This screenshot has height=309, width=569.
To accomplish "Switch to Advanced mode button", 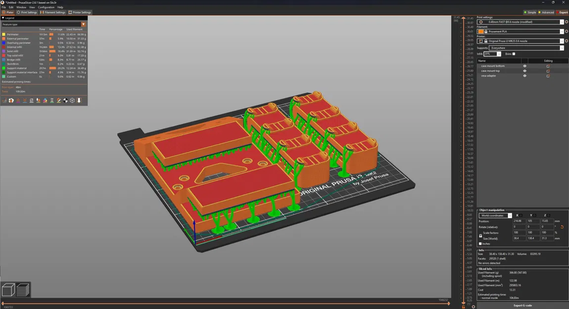I will point(546,12).
